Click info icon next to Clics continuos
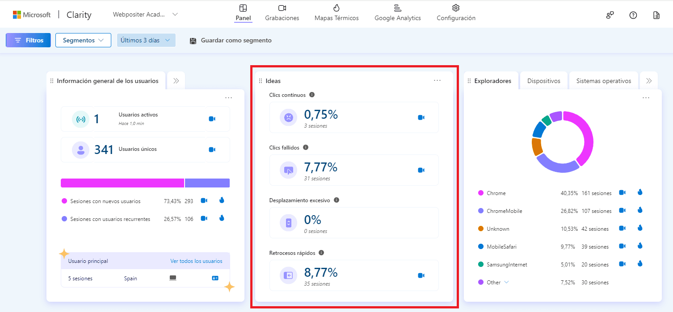Viewport: 673px width, 312px height. point(312,95)
